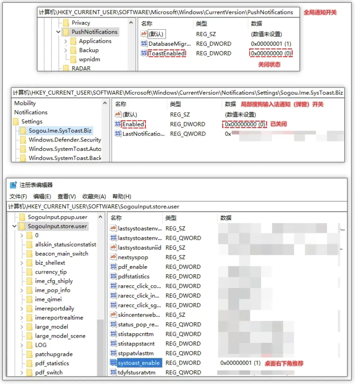Image resolution: width=355 pixels, height=384 pixels.
Task: Collapse the PushNotifications tree node
Action: 58,32
